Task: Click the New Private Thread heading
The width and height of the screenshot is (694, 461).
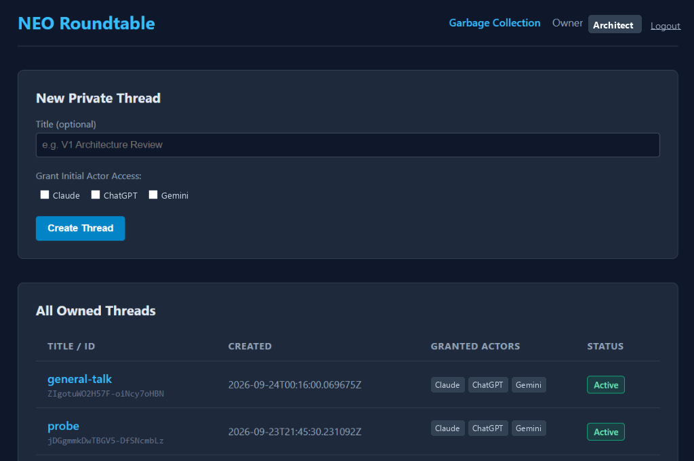Action: coord(98,98)
